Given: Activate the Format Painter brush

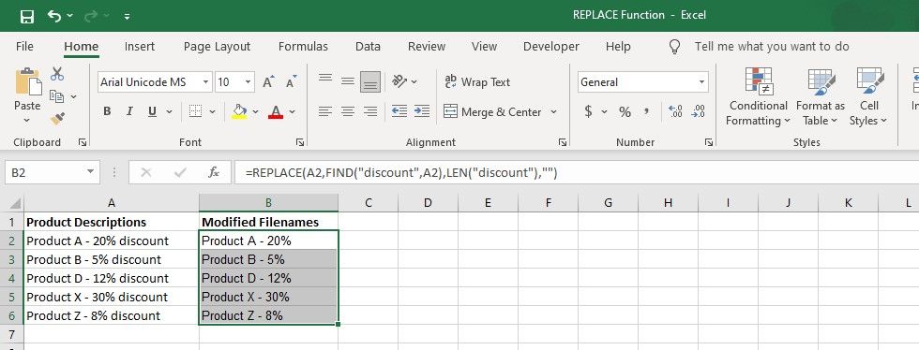Looking at the screenshot, I should coord(57,119).
